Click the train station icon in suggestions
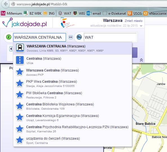Viewport: 167px width, 152px height. (x=20, y=47)
